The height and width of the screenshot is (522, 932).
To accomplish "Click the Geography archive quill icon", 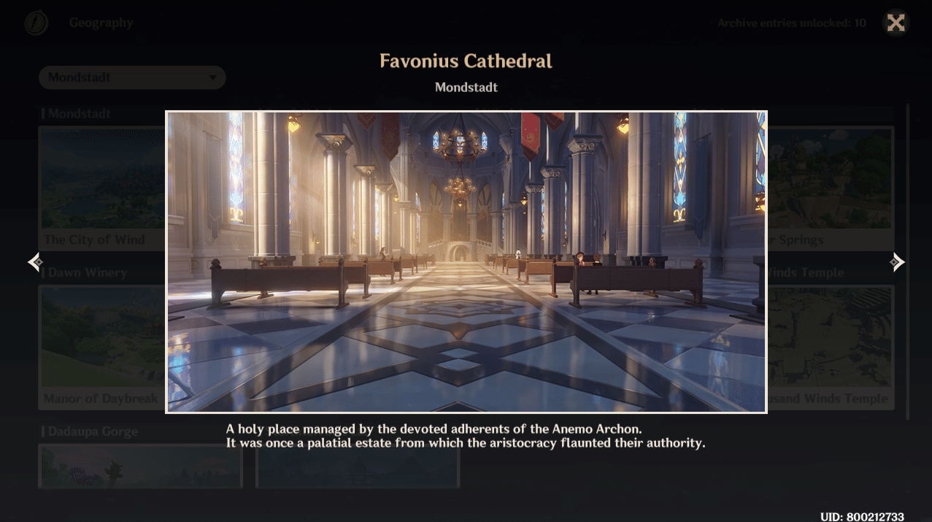I will tap(36, 23).
